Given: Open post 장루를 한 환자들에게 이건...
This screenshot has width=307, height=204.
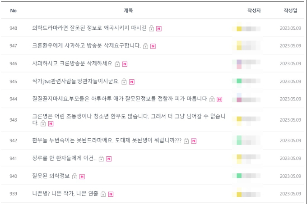Looking at the screenshot, I should pyautogui.click(x=64, y=158).
